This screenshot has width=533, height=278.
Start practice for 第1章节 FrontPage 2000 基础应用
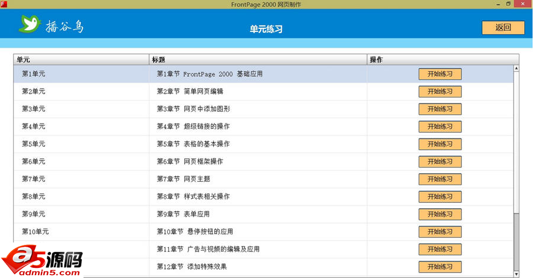pyautogui.click(x=440, y=74)
